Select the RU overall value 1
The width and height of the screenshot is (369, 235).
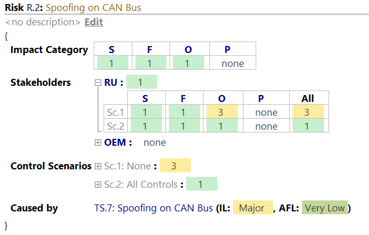click(142, 82)
